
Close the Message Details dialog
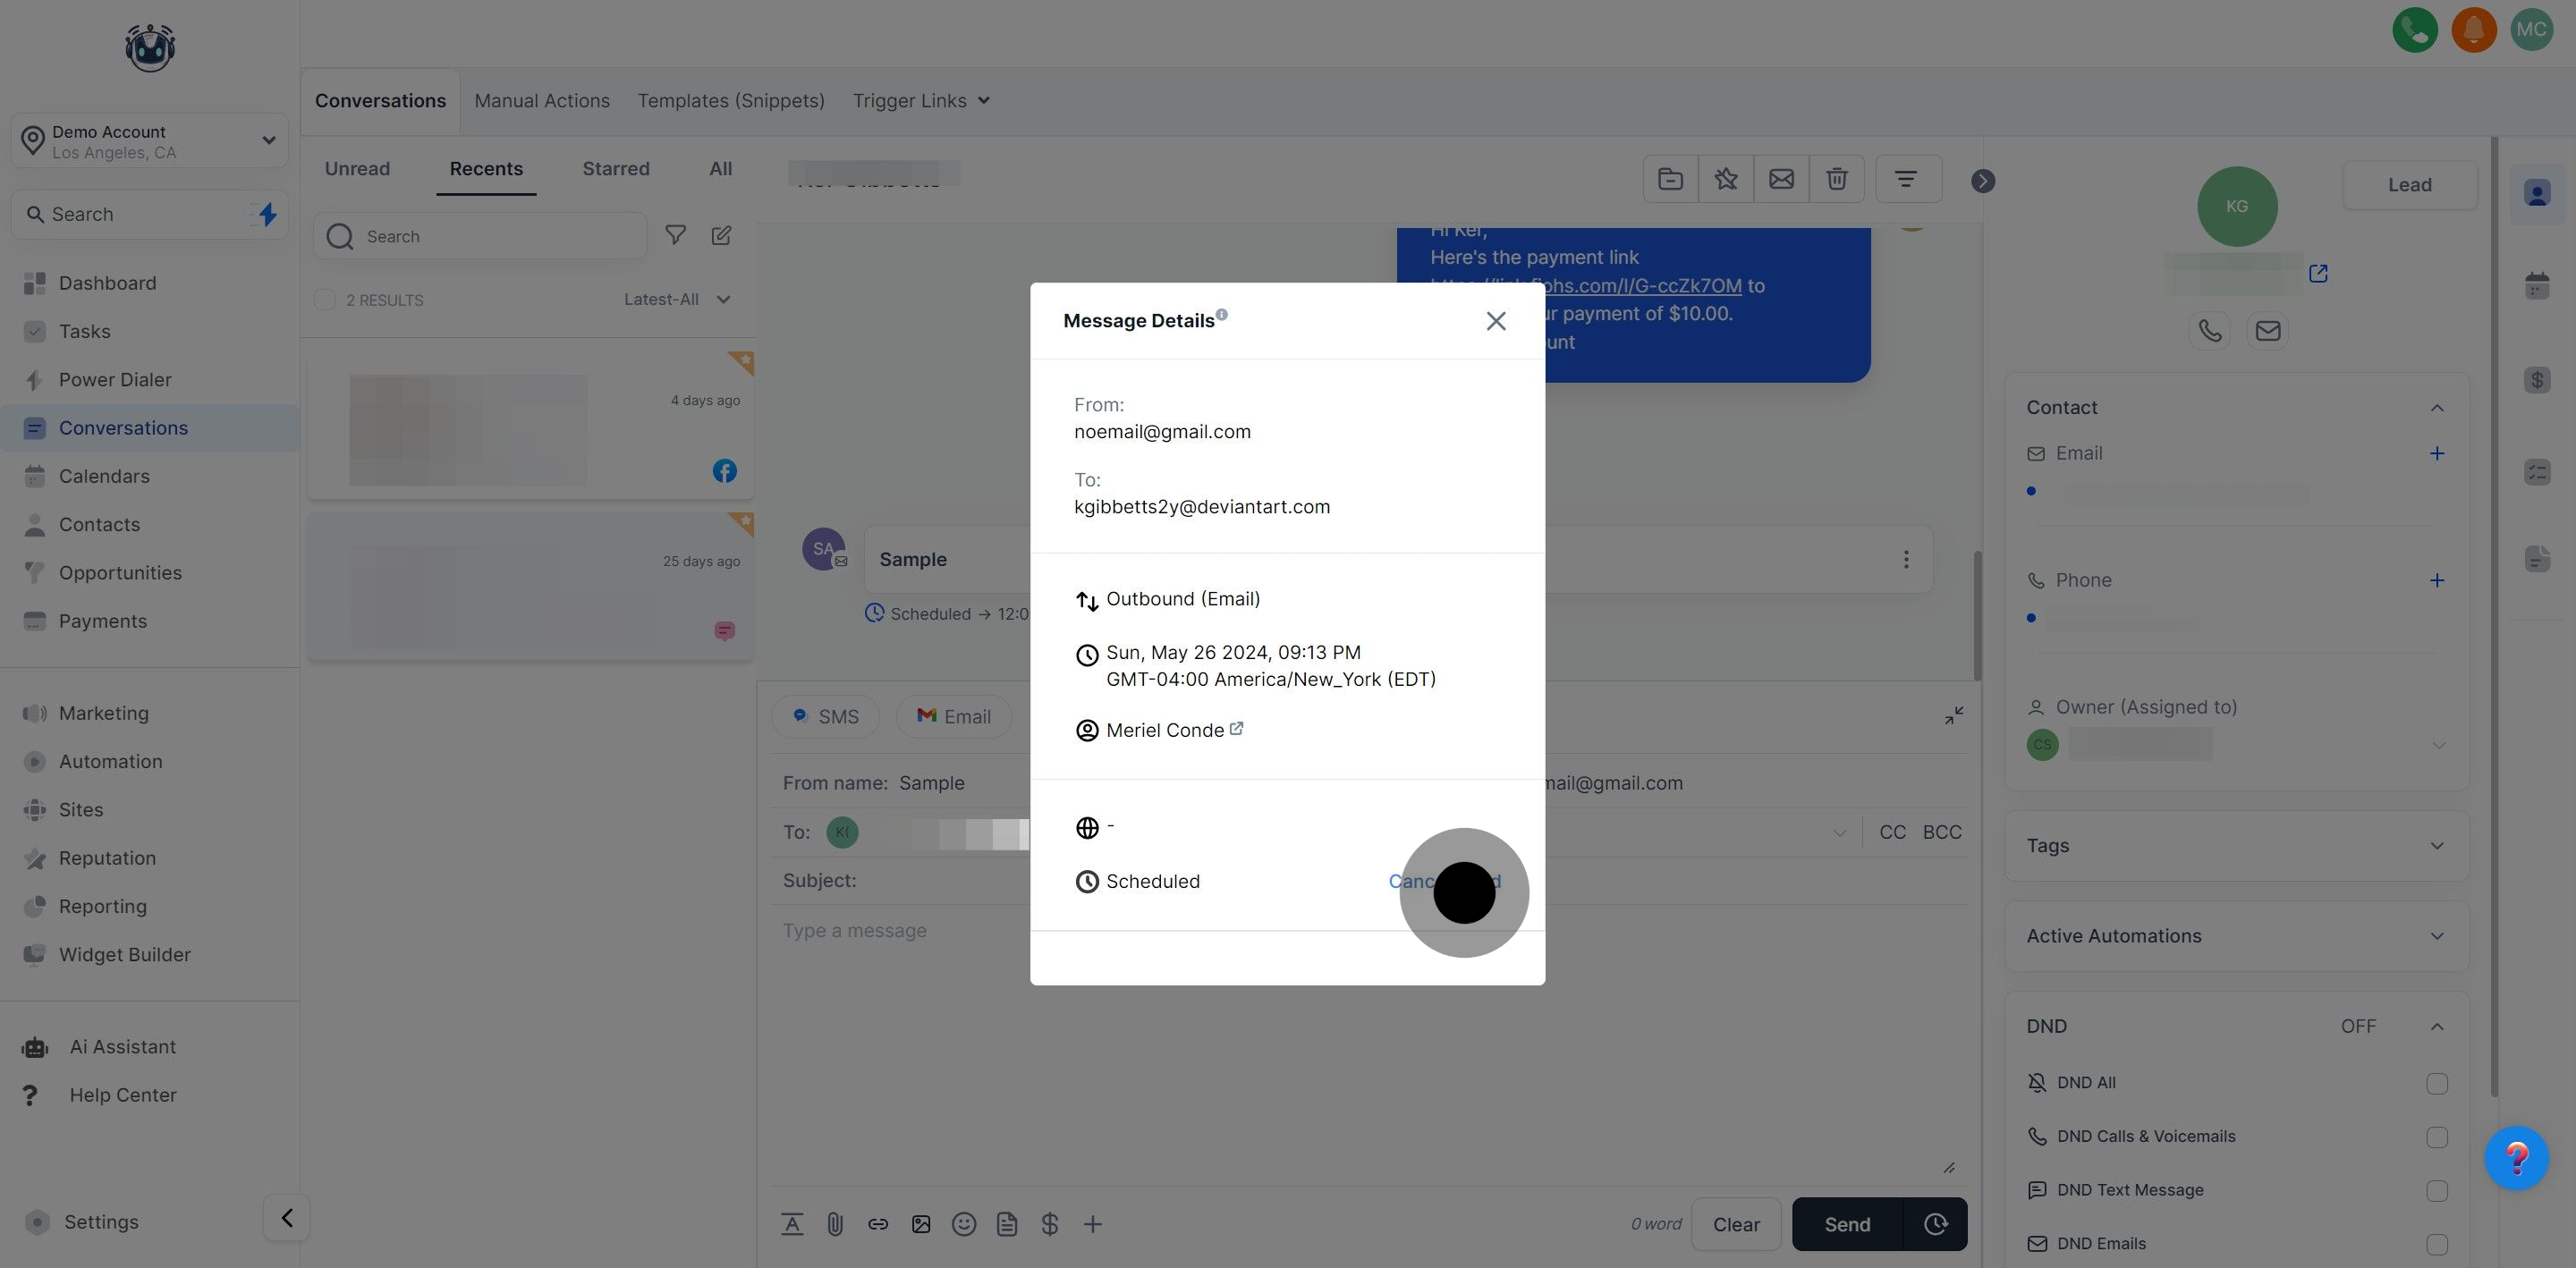(x=1495, y=321)
